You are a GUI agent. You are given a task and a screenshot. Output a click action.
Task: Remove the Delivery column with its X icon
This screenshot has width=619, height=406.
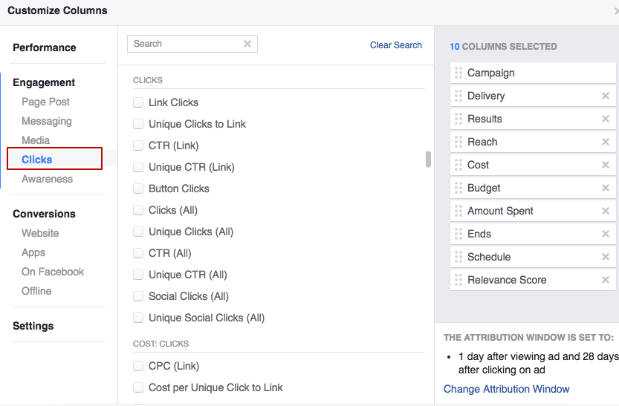pyautogui.click(x=605, y=96)
